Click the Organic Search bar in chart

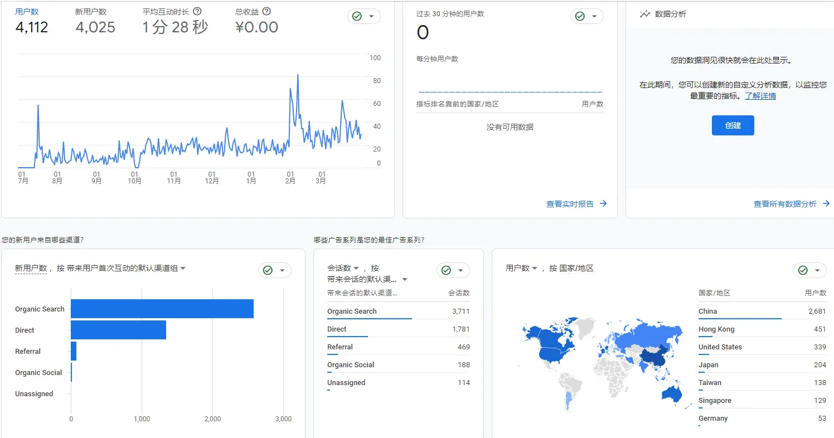tap(162, 309)
